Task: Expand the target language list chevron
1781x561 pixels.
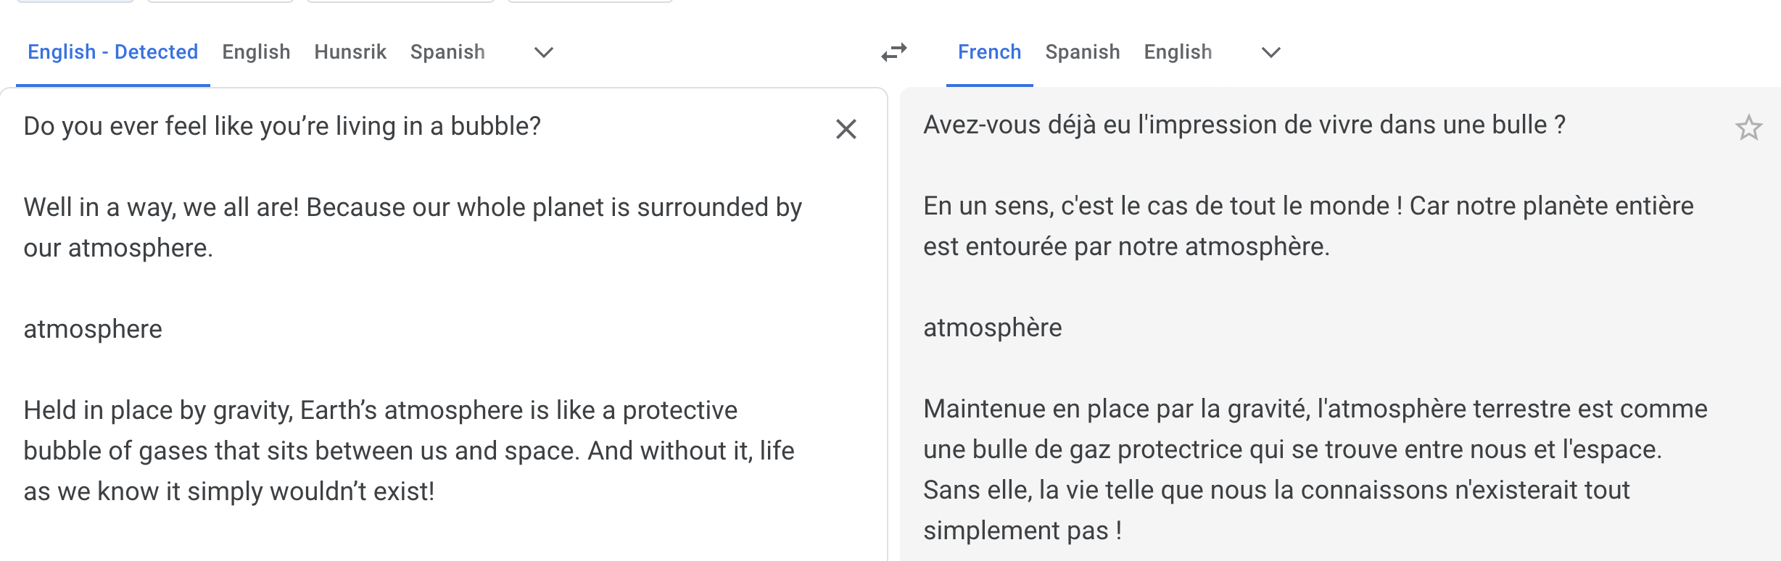Action: pos(1271,52)
